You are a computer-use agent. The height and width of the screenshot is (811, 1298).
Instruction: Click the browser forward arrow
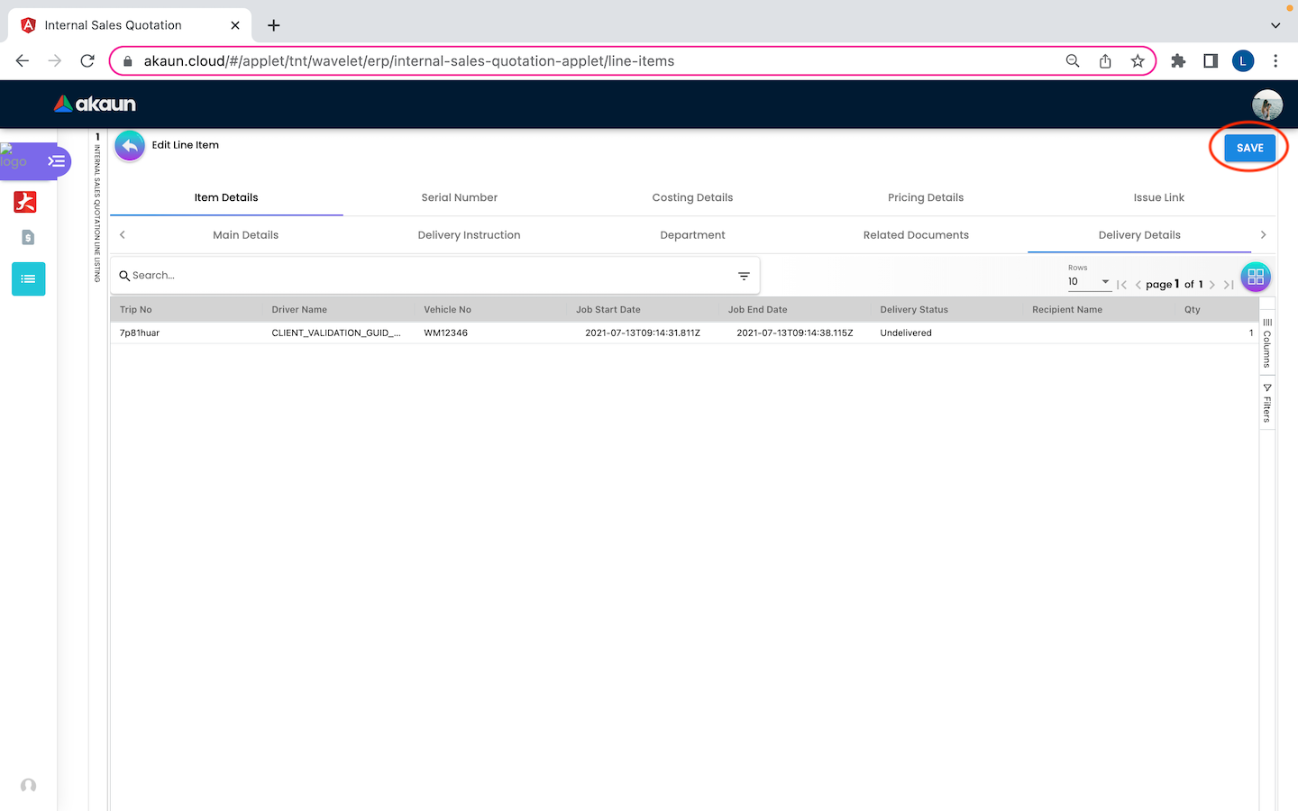pyautogui.click(x=55, y=61)
